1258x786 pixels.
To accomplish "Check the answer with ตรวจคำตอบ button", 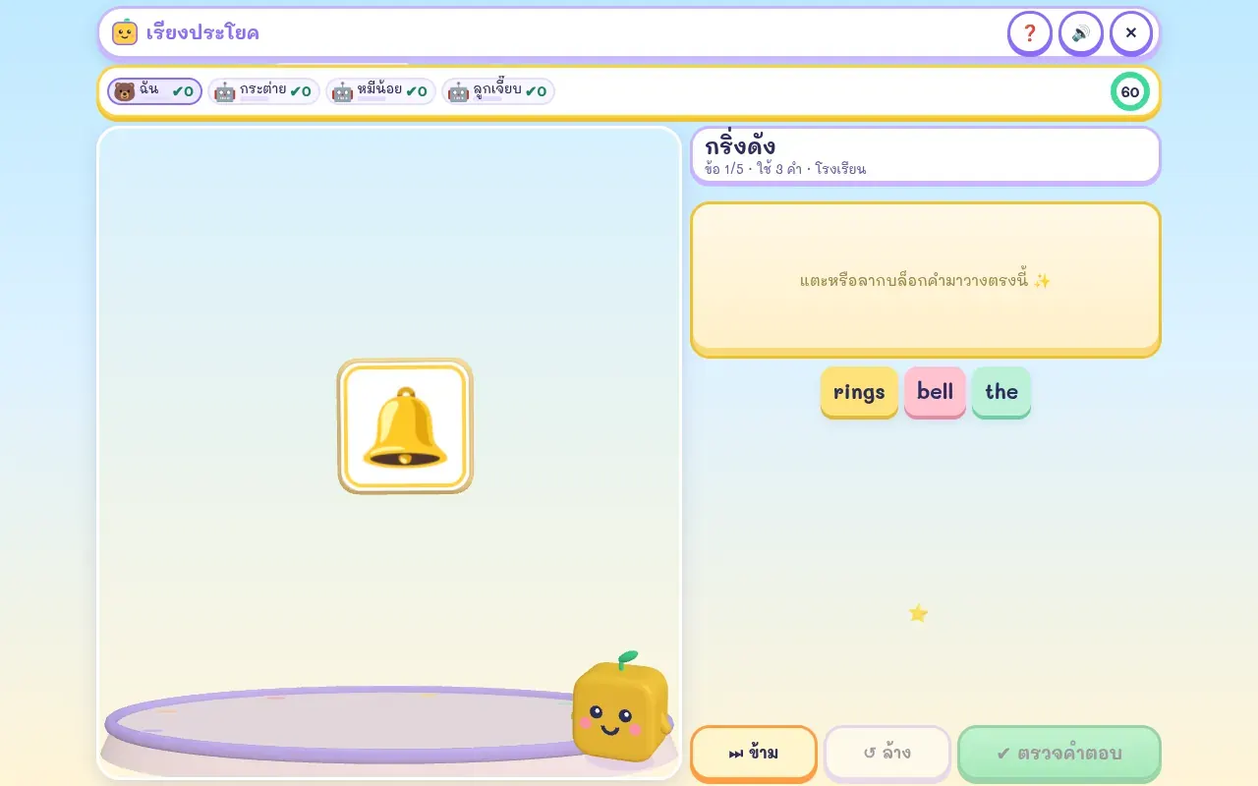I will [x=1059, y=754].
